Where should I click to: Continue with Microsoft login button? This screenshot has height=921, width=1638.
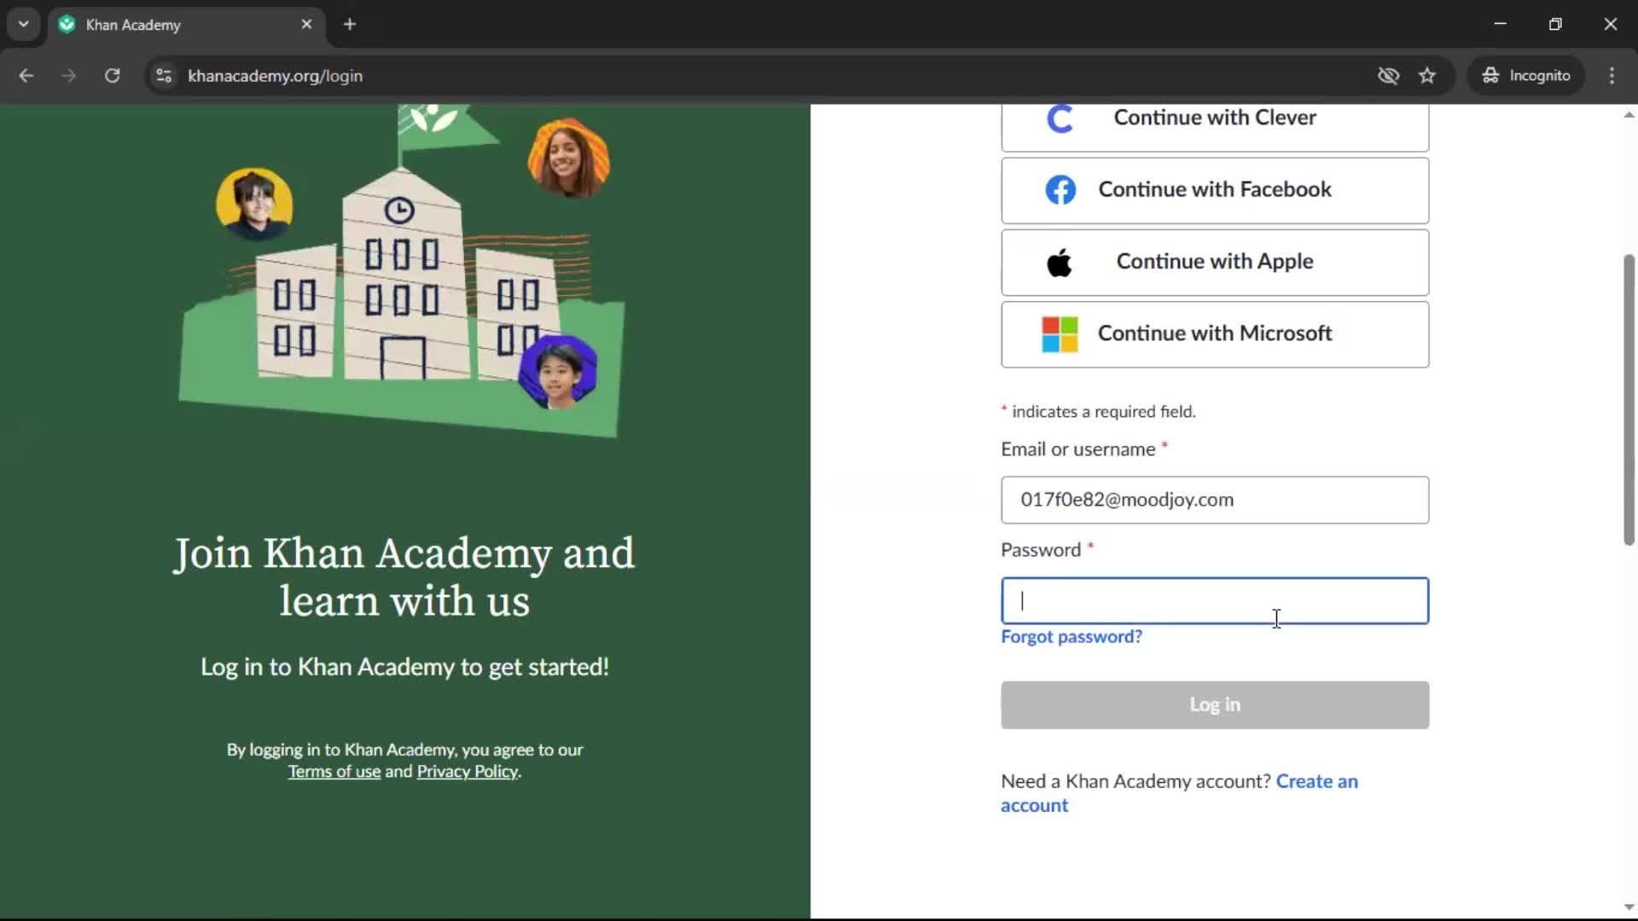pyautogui.click(x=1215, y=334)
